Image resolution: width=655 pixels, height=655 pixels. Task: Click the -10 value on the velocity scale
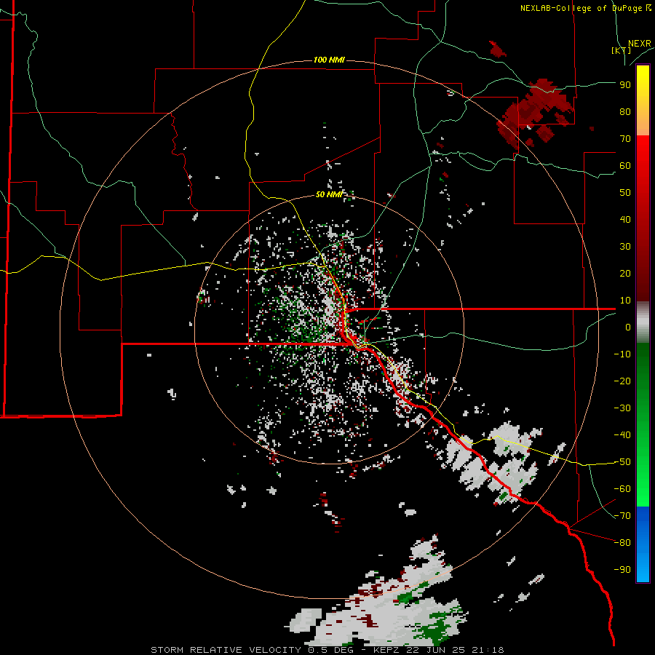pos(622,354)
